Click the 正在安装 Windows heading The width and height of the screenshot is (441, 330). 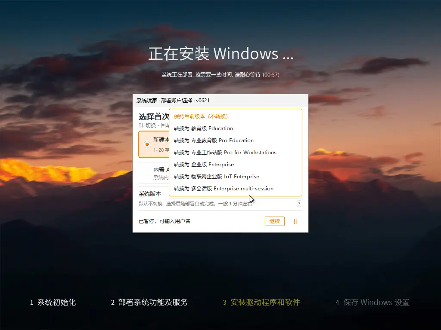[221, 54]
